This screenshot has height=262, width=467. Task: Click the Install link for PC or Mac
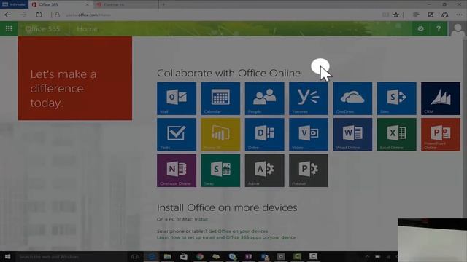pyautogui.click(x=201, y=219)
